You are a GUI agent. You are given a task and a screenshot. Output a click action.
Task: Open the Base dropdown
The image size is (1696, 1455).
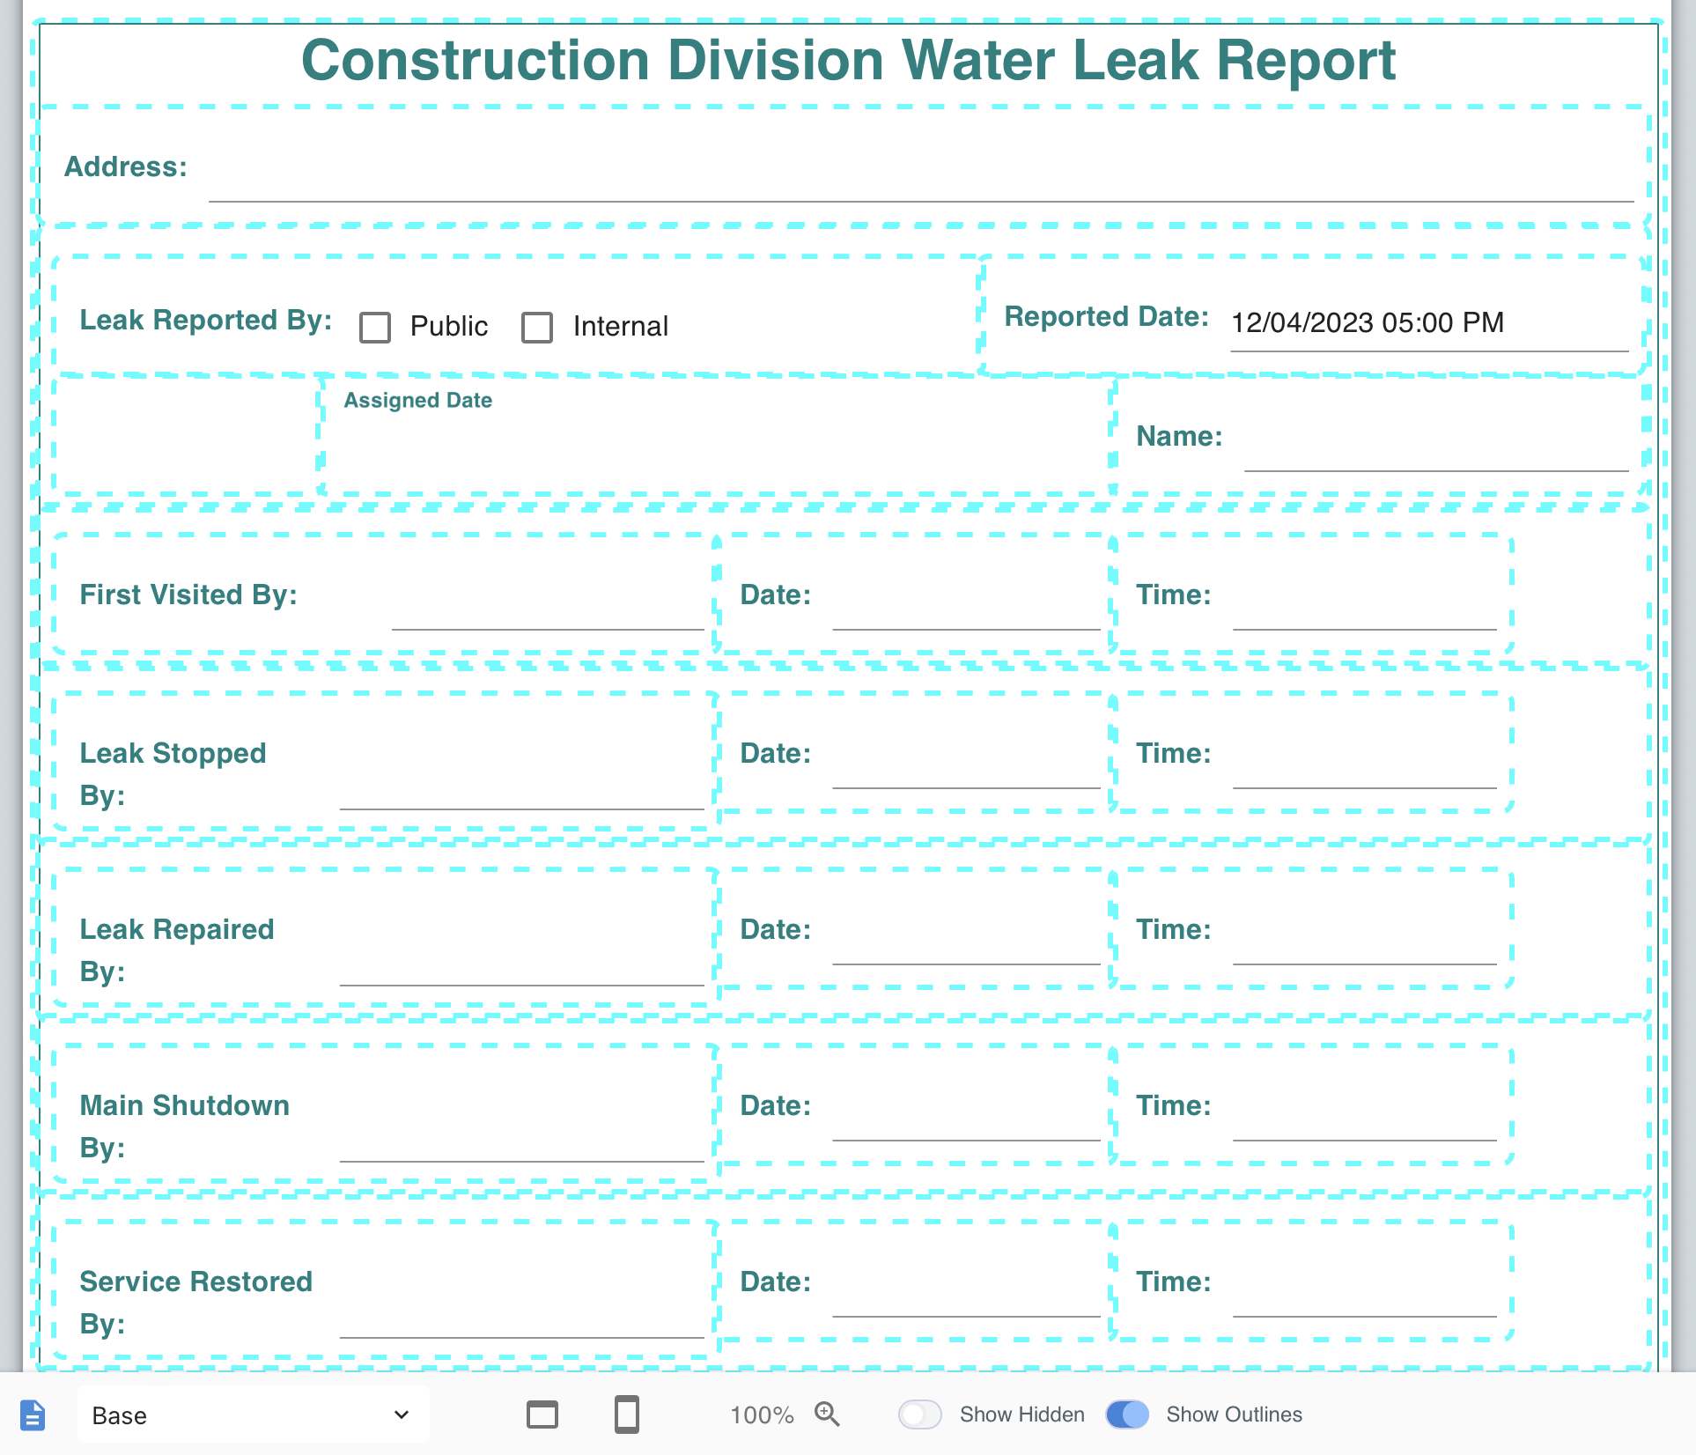[x=253, y=1415]
